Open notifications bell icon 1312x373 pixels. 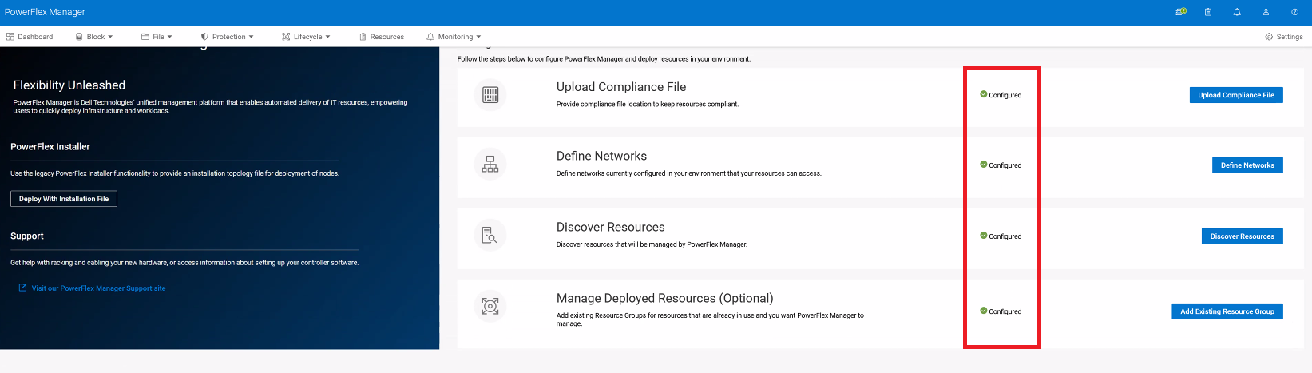(x=1237, y=12)
